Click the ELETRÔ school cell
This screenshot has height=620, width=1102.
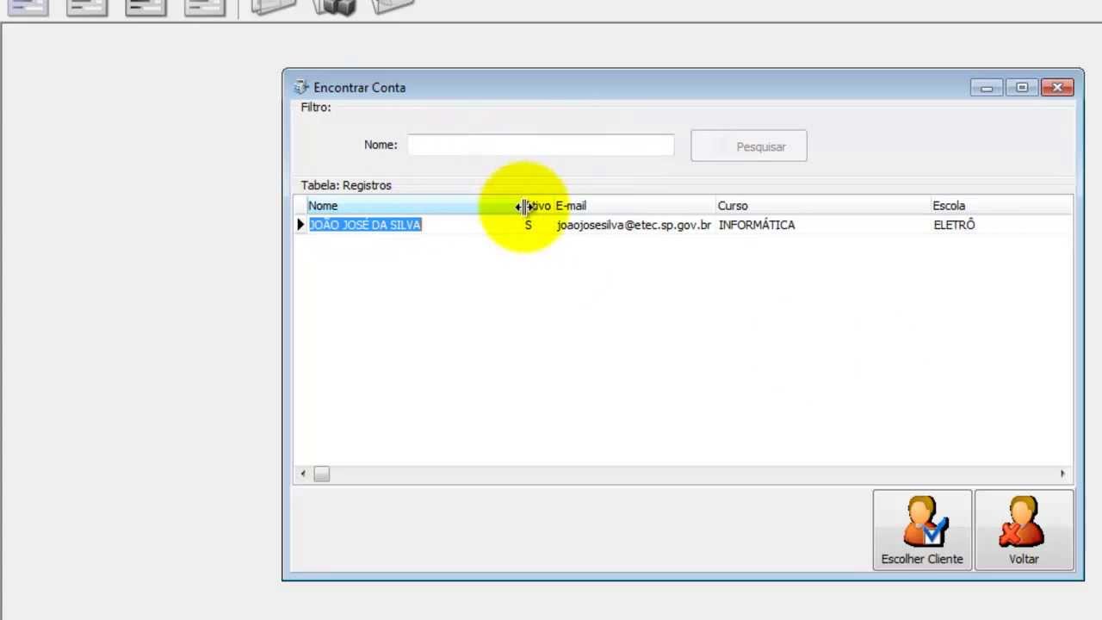coord(1001,225)
